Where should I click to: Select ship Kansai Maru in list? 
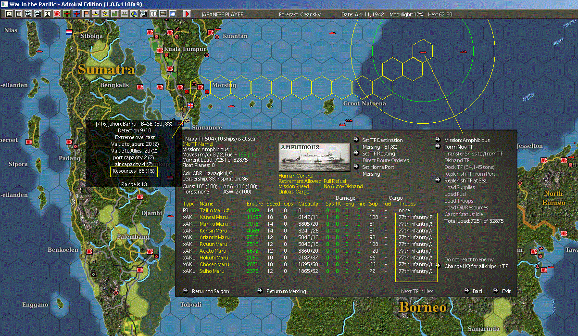[x=214, y=217]
